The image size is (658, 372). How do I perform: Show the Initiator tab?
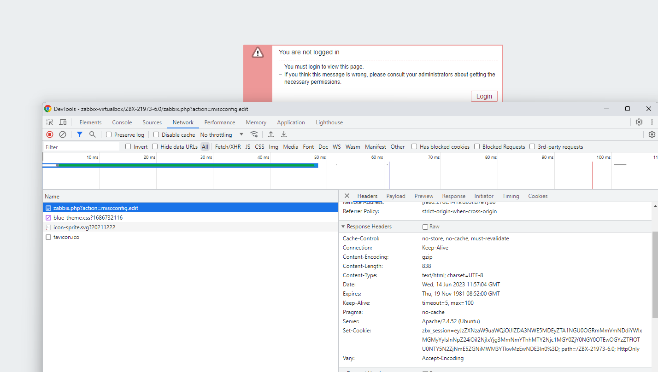coord(484,196)
